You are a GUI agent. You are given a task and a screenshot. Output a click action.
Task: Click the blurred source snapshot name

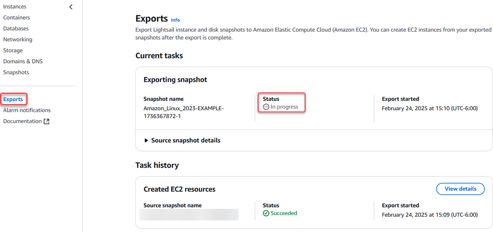click(189, 214)
